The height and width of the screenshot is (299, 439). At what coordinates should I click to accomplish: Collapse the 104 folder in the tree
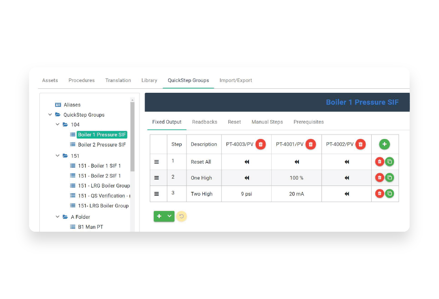57,125
